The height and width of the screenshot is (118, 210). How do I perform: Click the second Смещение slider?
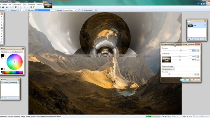180,60
